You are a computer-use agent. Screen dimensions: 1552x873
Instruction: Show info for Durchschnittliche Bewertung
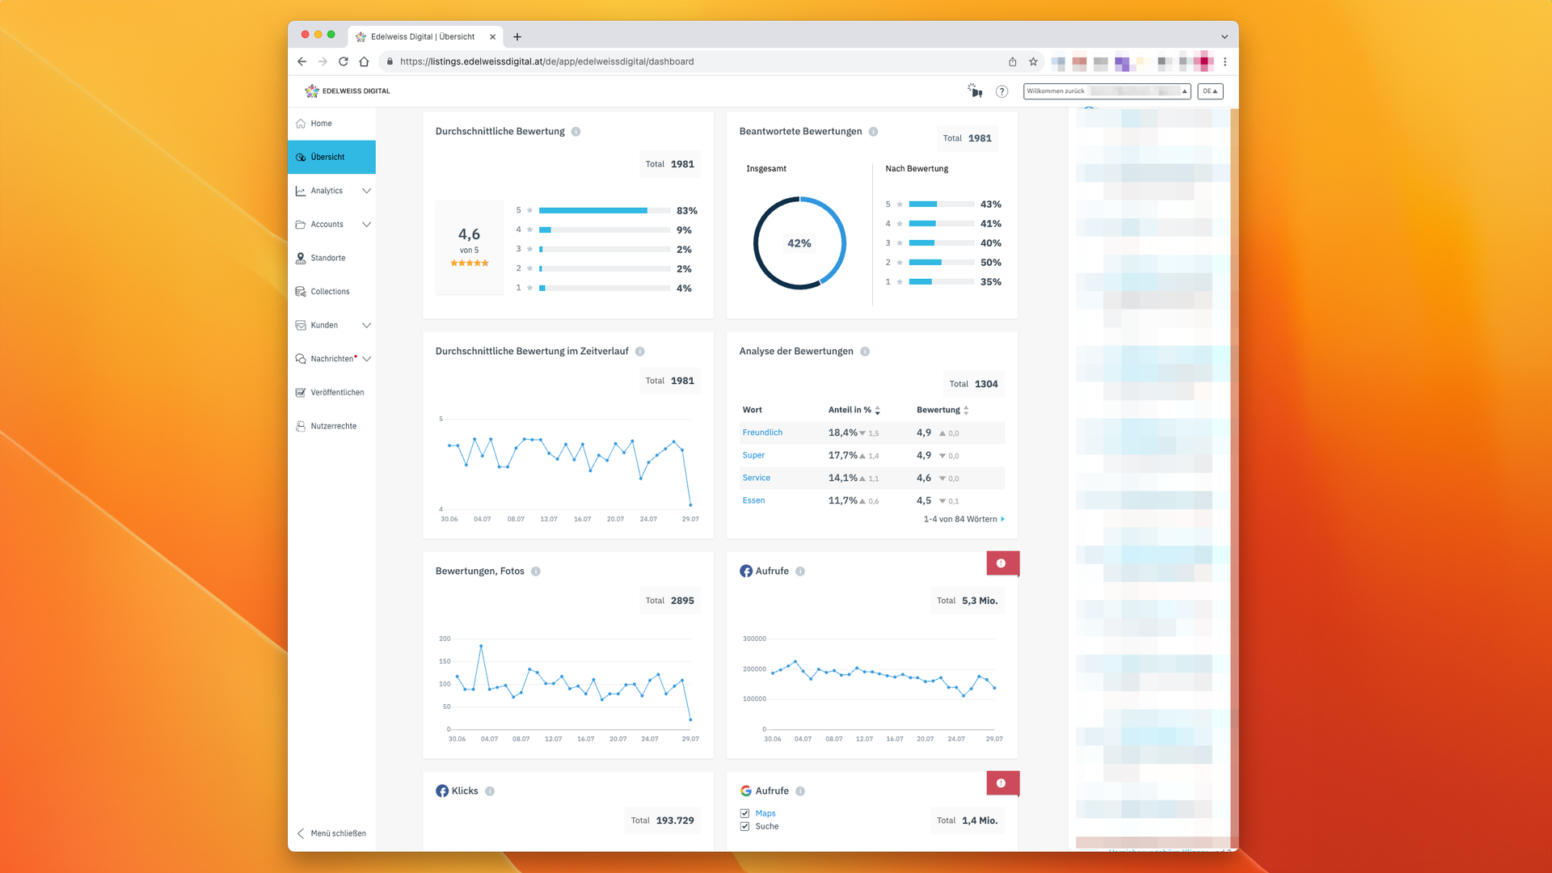coord(576,132)
